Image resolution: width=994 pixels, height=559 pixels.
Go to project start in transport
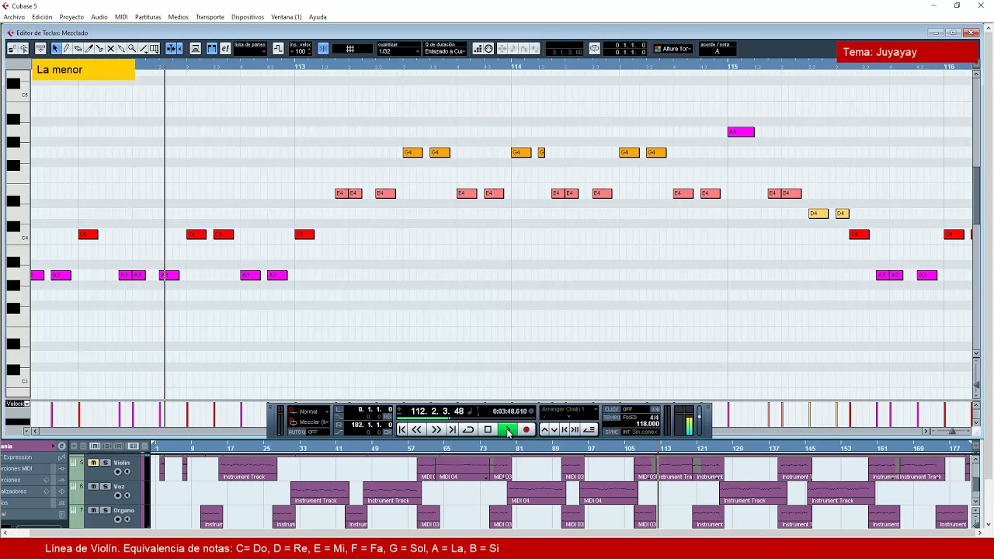point(401,429)
